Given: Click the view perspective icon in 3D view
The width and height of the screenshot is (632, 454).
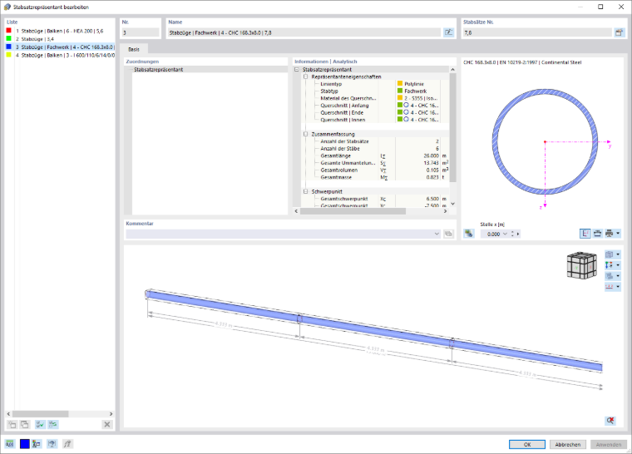Looking at the screenshot, I should (609, 254).
